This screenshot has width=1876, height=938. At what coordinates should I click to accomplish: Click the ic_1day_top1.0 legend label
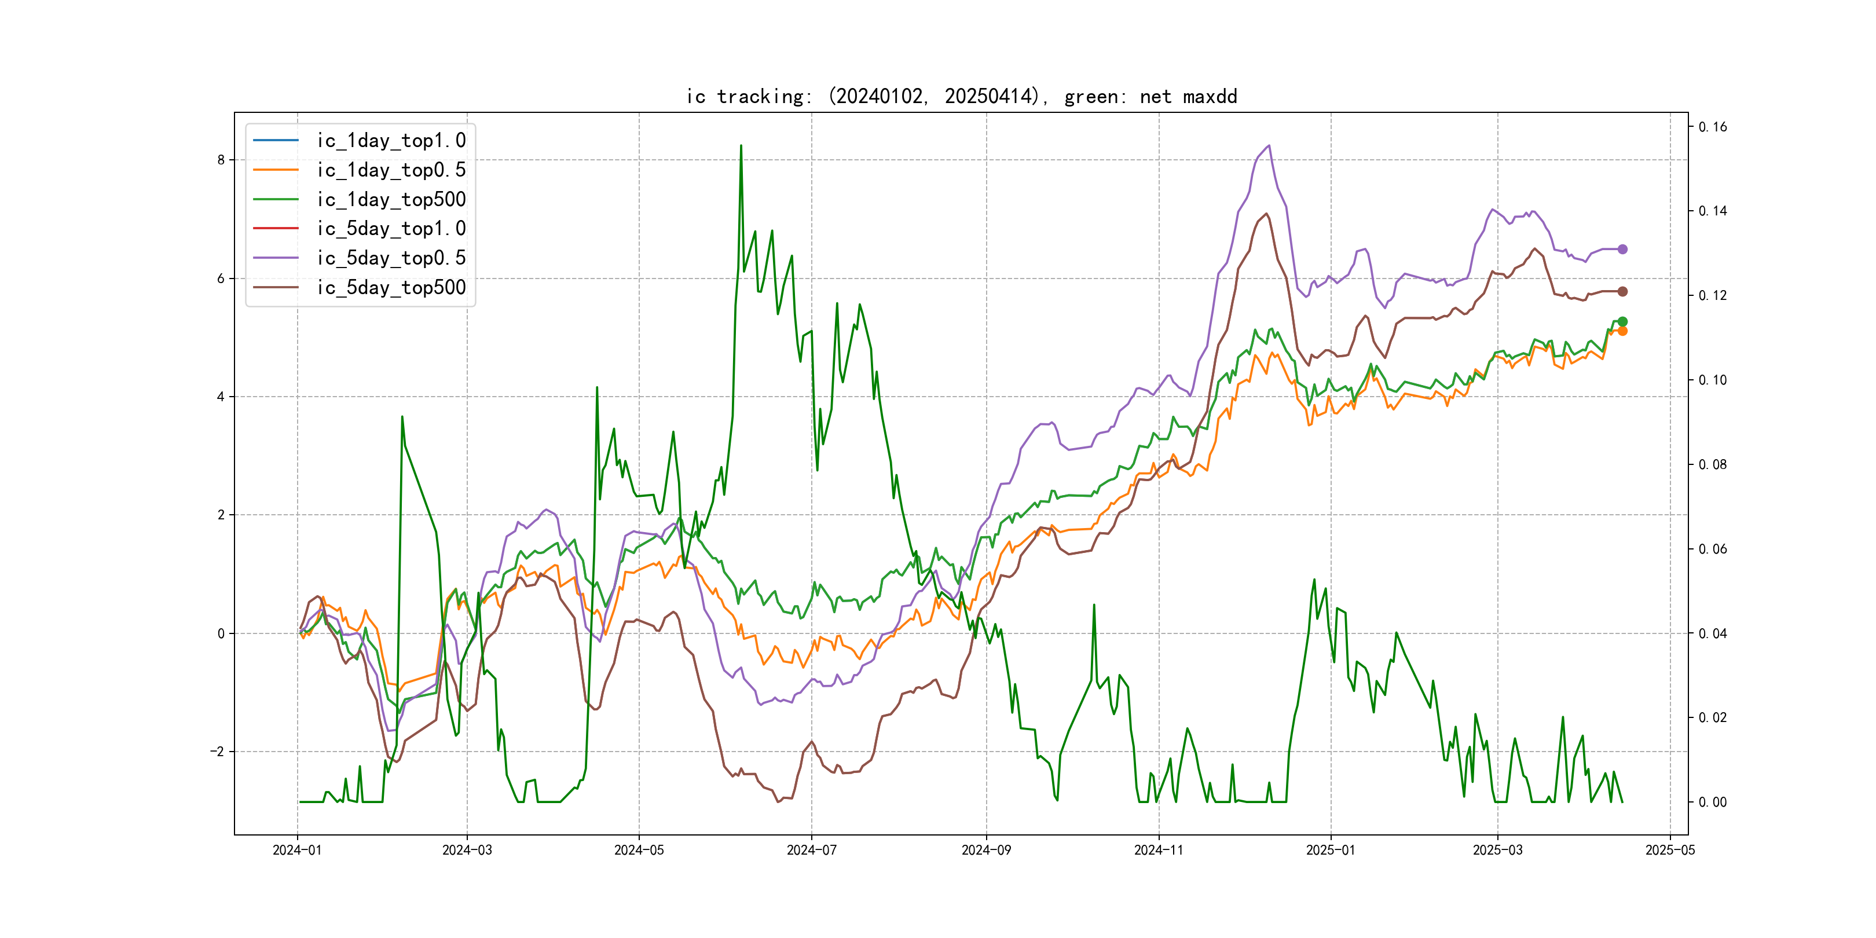tap(391, 141)
